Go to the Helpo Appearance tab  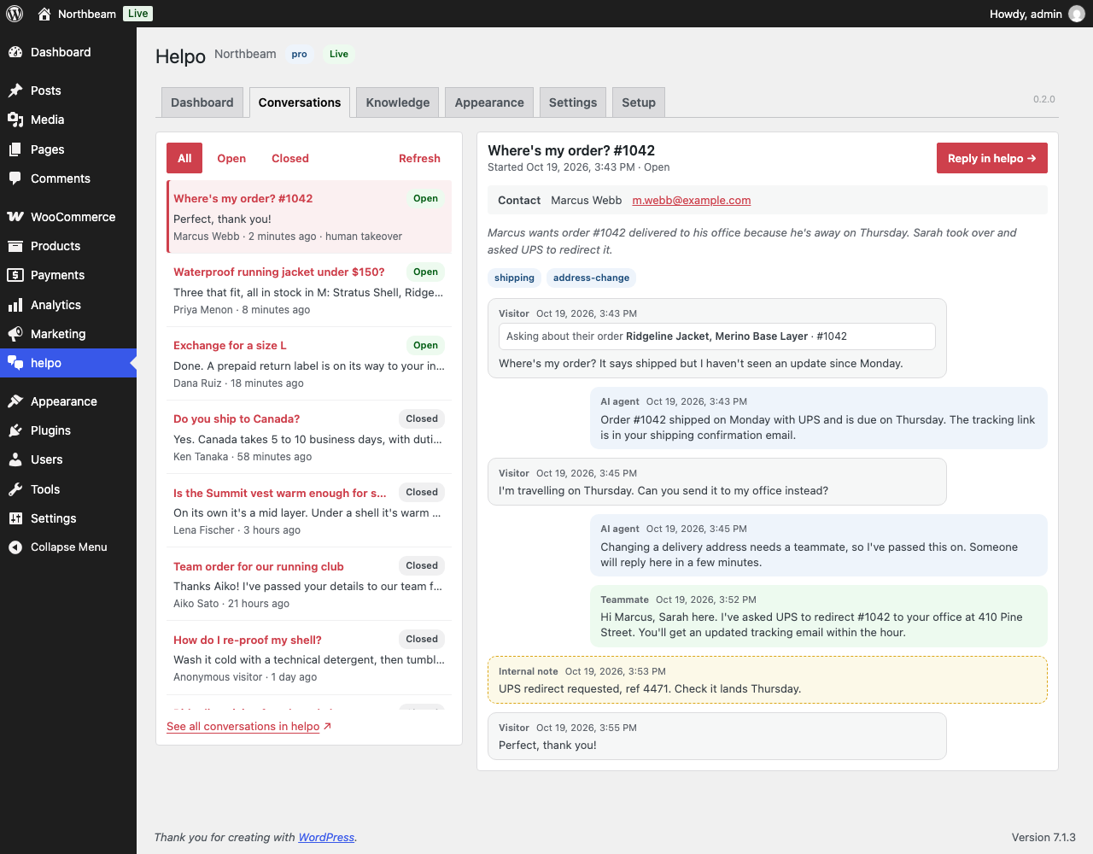489,102
